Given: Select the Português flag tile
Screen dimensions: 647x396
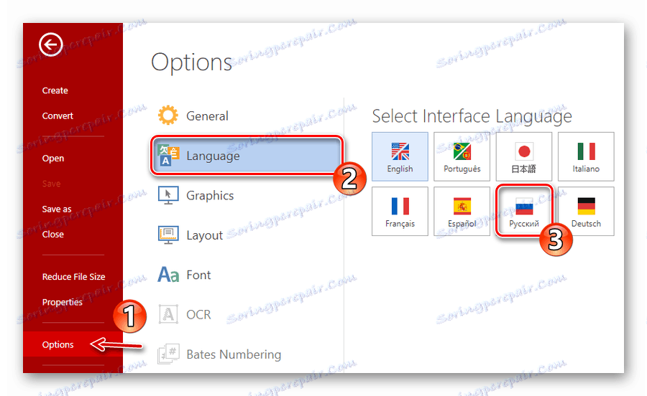Looking at the screenshot, I should point(462,156).
